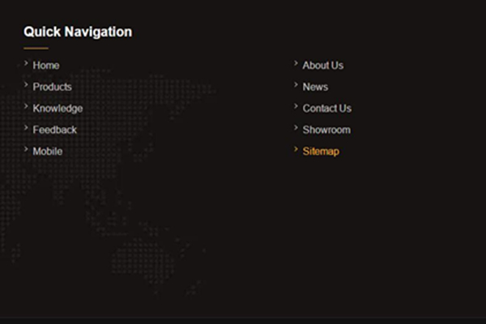Viewport: 486px width, 324px height.
Task: Select the highlighted Sitemap link
Action: tap(321, 151)
